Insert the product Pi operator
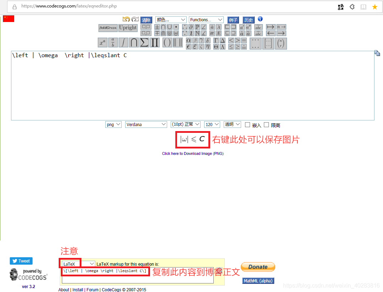The width and height of the screenshot is (383, 292). click(x=155, y=42)
